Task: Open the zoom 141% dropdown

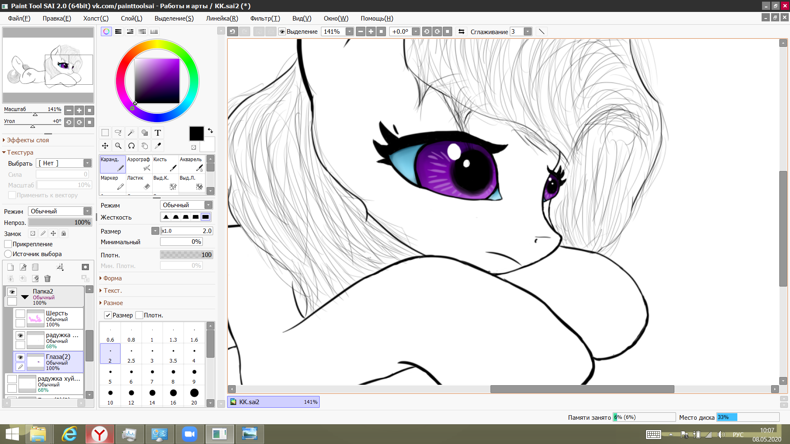Action: click(x=350, y=32)
